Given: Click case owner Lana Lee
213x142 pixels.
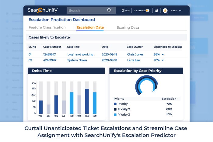Looking at the screenshot, I should point(133,60).
